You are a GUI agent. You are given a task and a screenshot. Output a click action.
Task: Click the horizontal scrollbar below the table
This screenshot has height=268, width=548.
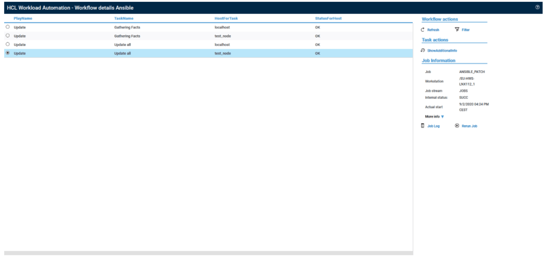(208, 253)
